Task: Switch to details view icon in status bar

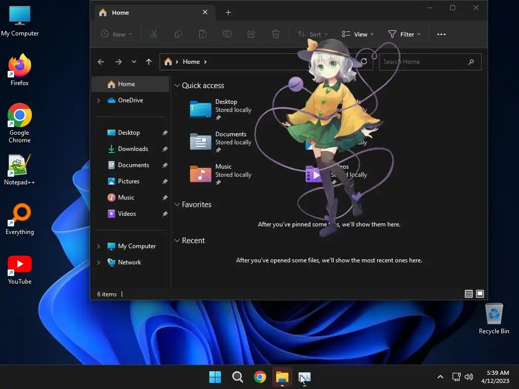Action: 468,294
